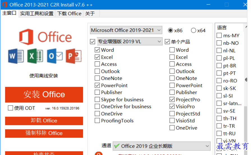The height and width of the screenshot is (155, 251).
Task: Click the 安装 Office button
Action: (44, 95)
